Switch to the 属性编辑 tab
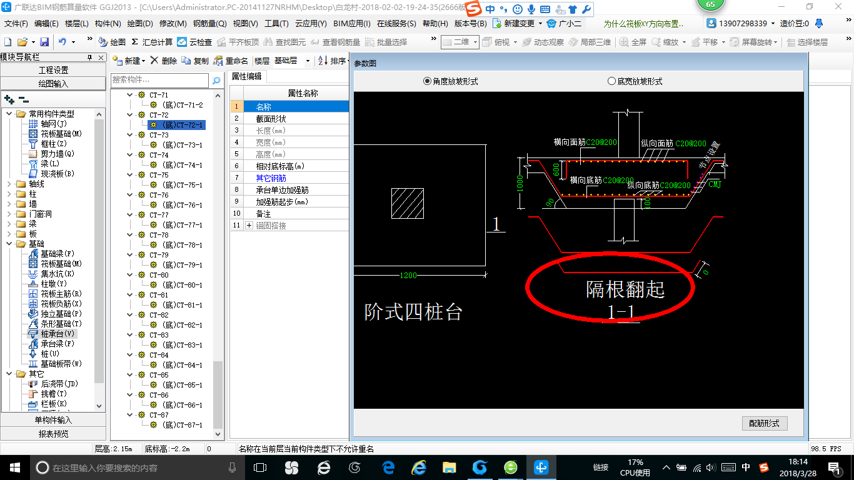The image size is (854, 480). pyautogui.click(x=247, y=76)
